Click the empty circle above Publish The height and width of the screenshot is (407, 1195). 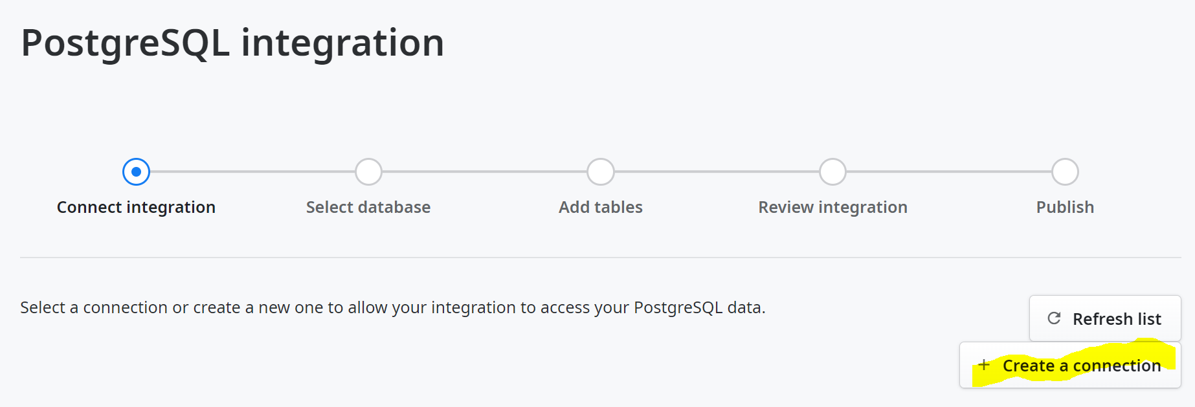1064,171
